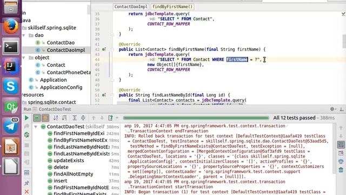Viewport: 346px width, 195px height.
Task: Click findByFirstName() breadcrumb
Action: tap(172, 6)
